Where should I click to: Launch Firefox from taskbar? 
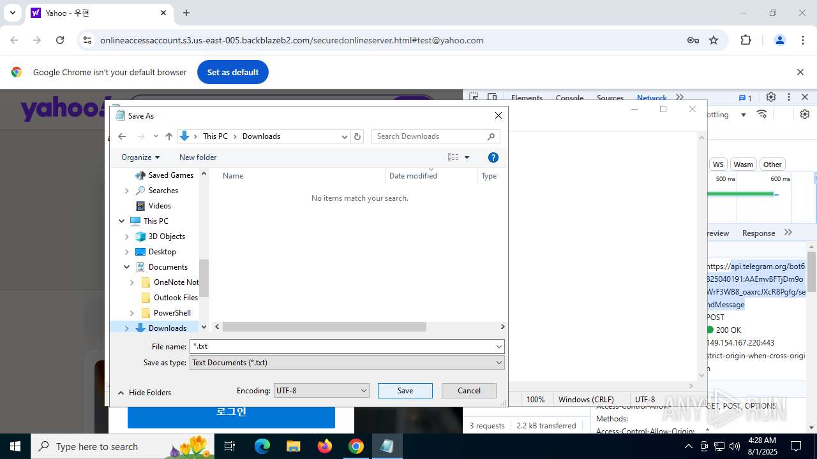pos(325,446)
